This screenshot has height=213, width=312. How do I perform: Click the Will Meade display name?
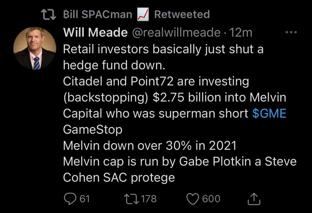tap(95, 33)
